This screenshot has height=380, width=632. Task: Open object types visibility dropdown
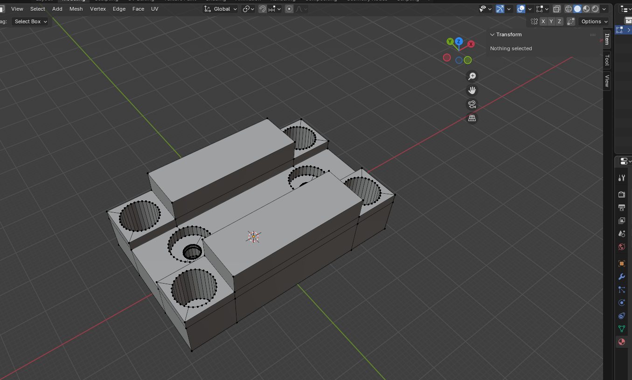click(486, 9)
